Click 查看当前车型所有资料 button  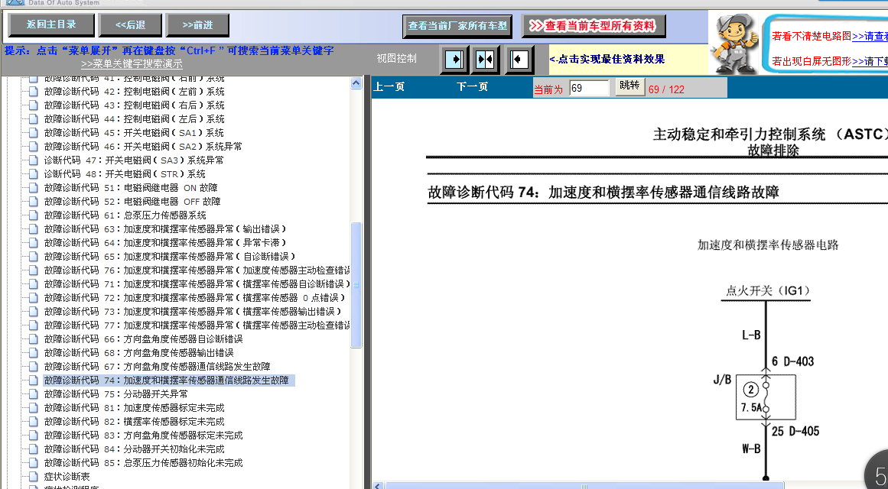click(594, 26)
